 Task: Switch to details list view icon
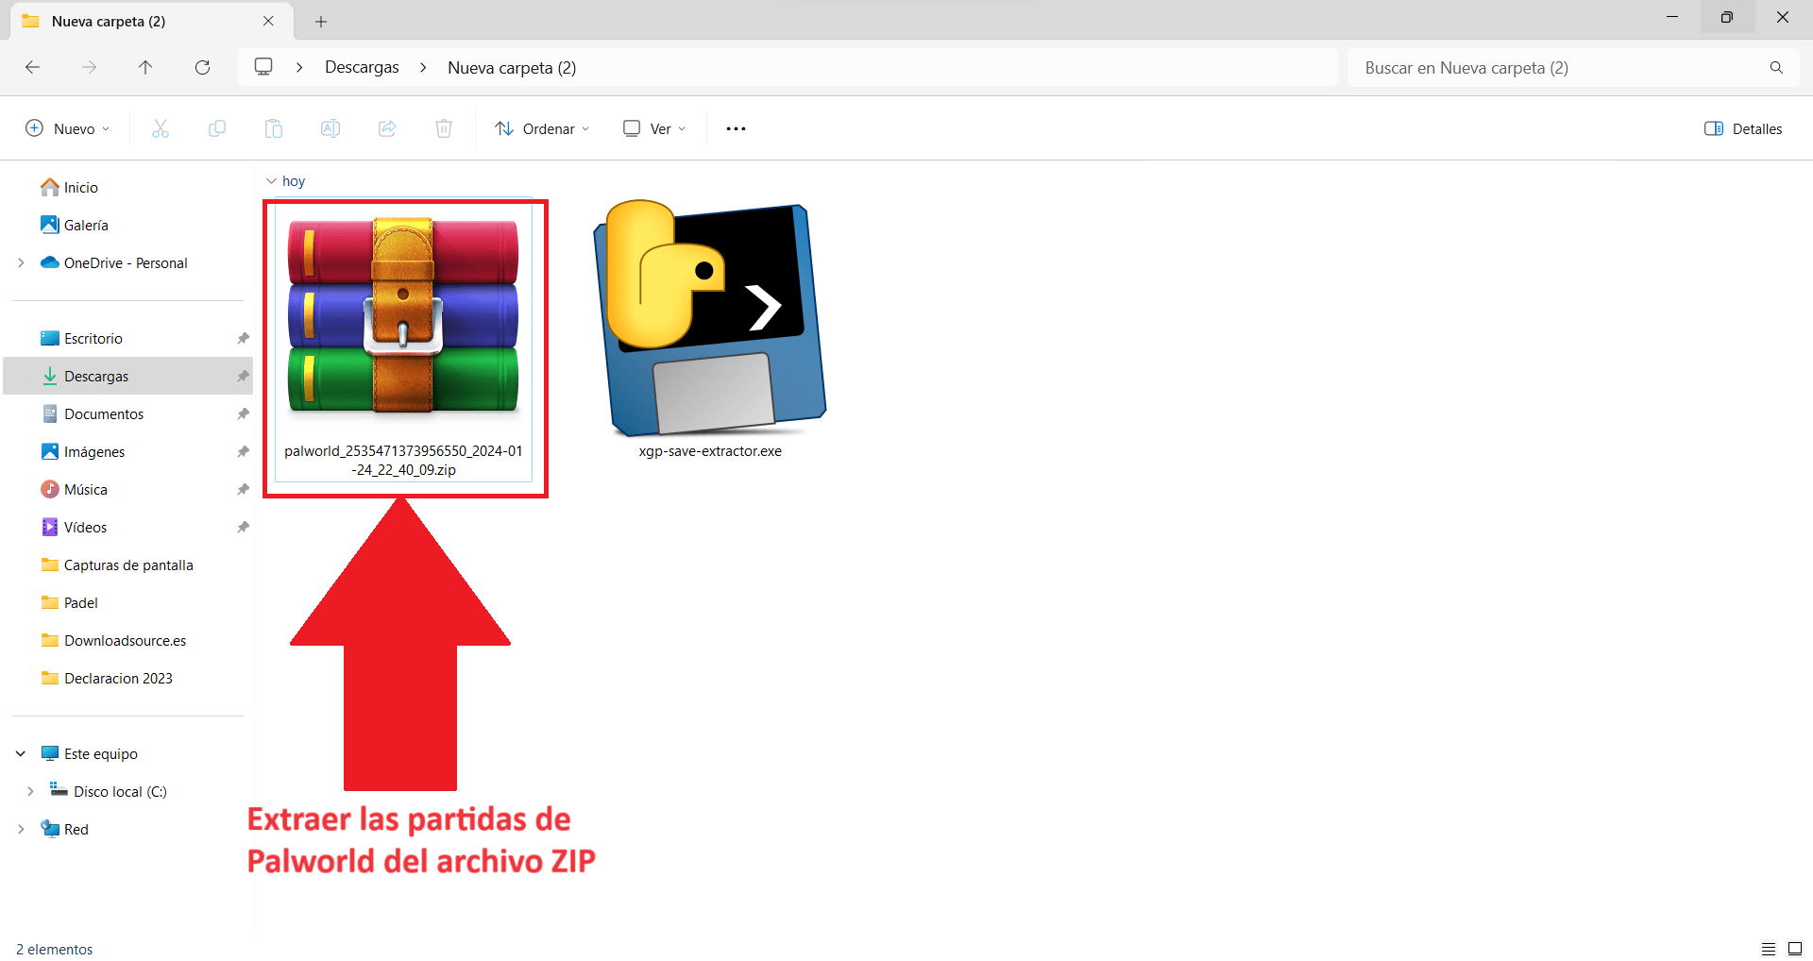(x=1768, y=949)
